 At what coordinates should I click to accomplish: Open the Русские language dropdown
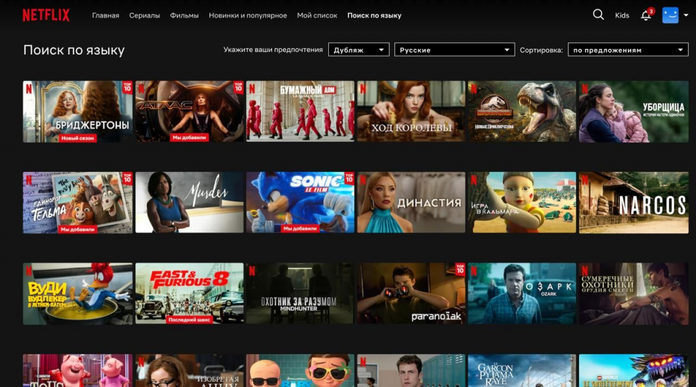coord(454,50)
